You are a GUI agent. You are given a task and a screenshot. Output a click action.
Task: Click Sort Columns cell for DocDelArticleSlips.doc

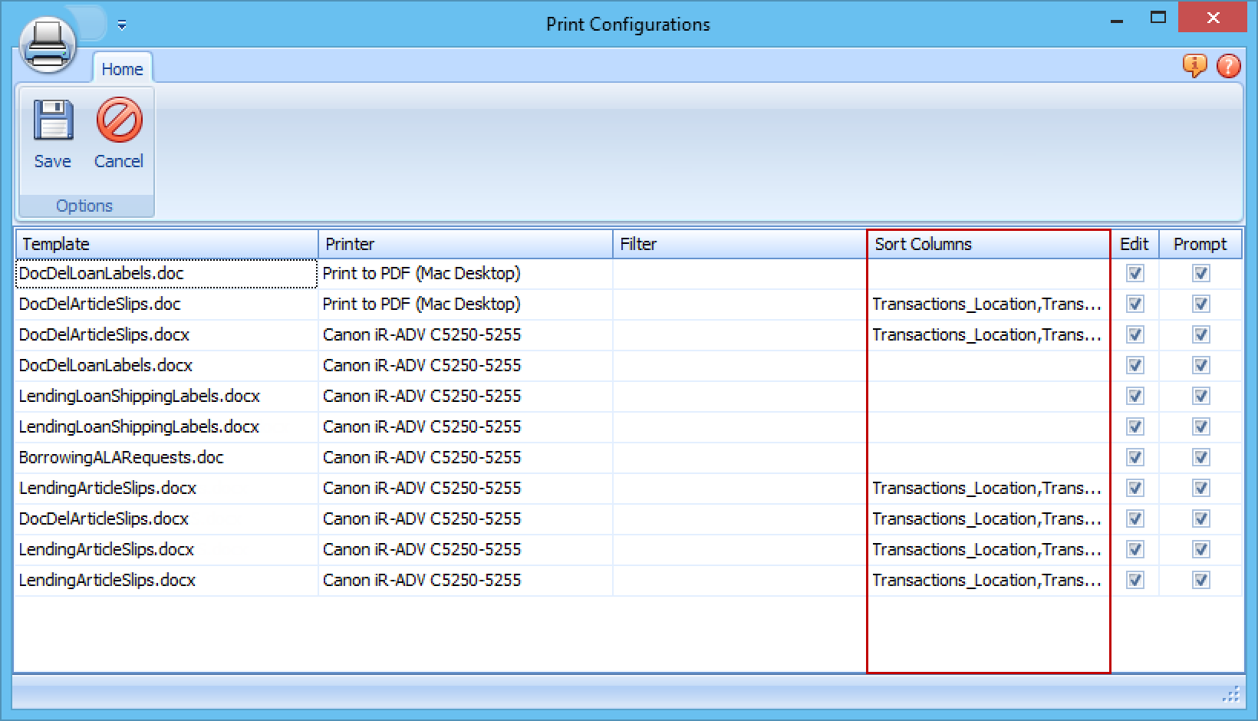pyautogui.click(x=987, y=305)
